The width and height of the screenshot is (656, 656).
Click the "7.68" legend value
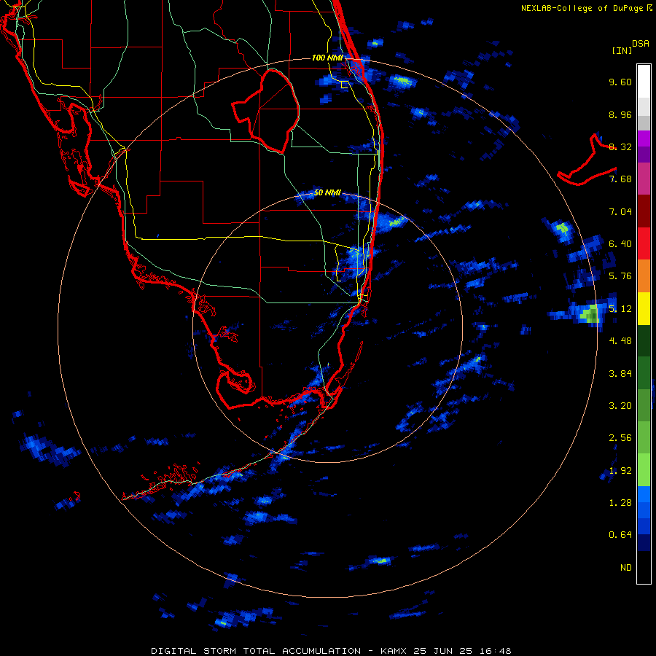click(620, 179)
